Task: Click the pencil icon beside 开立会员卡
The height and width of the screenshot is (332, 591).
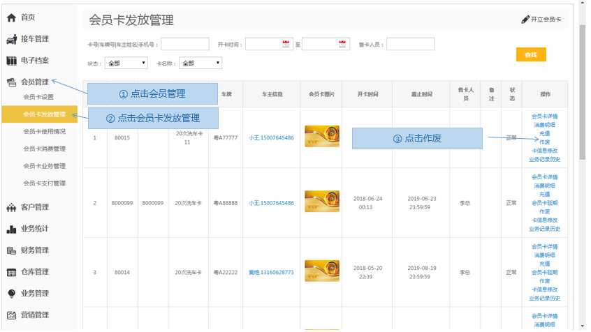Action: tap(525, 20)
